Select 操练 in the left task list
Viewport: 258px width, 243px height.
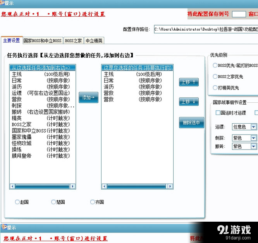(43, 149)
